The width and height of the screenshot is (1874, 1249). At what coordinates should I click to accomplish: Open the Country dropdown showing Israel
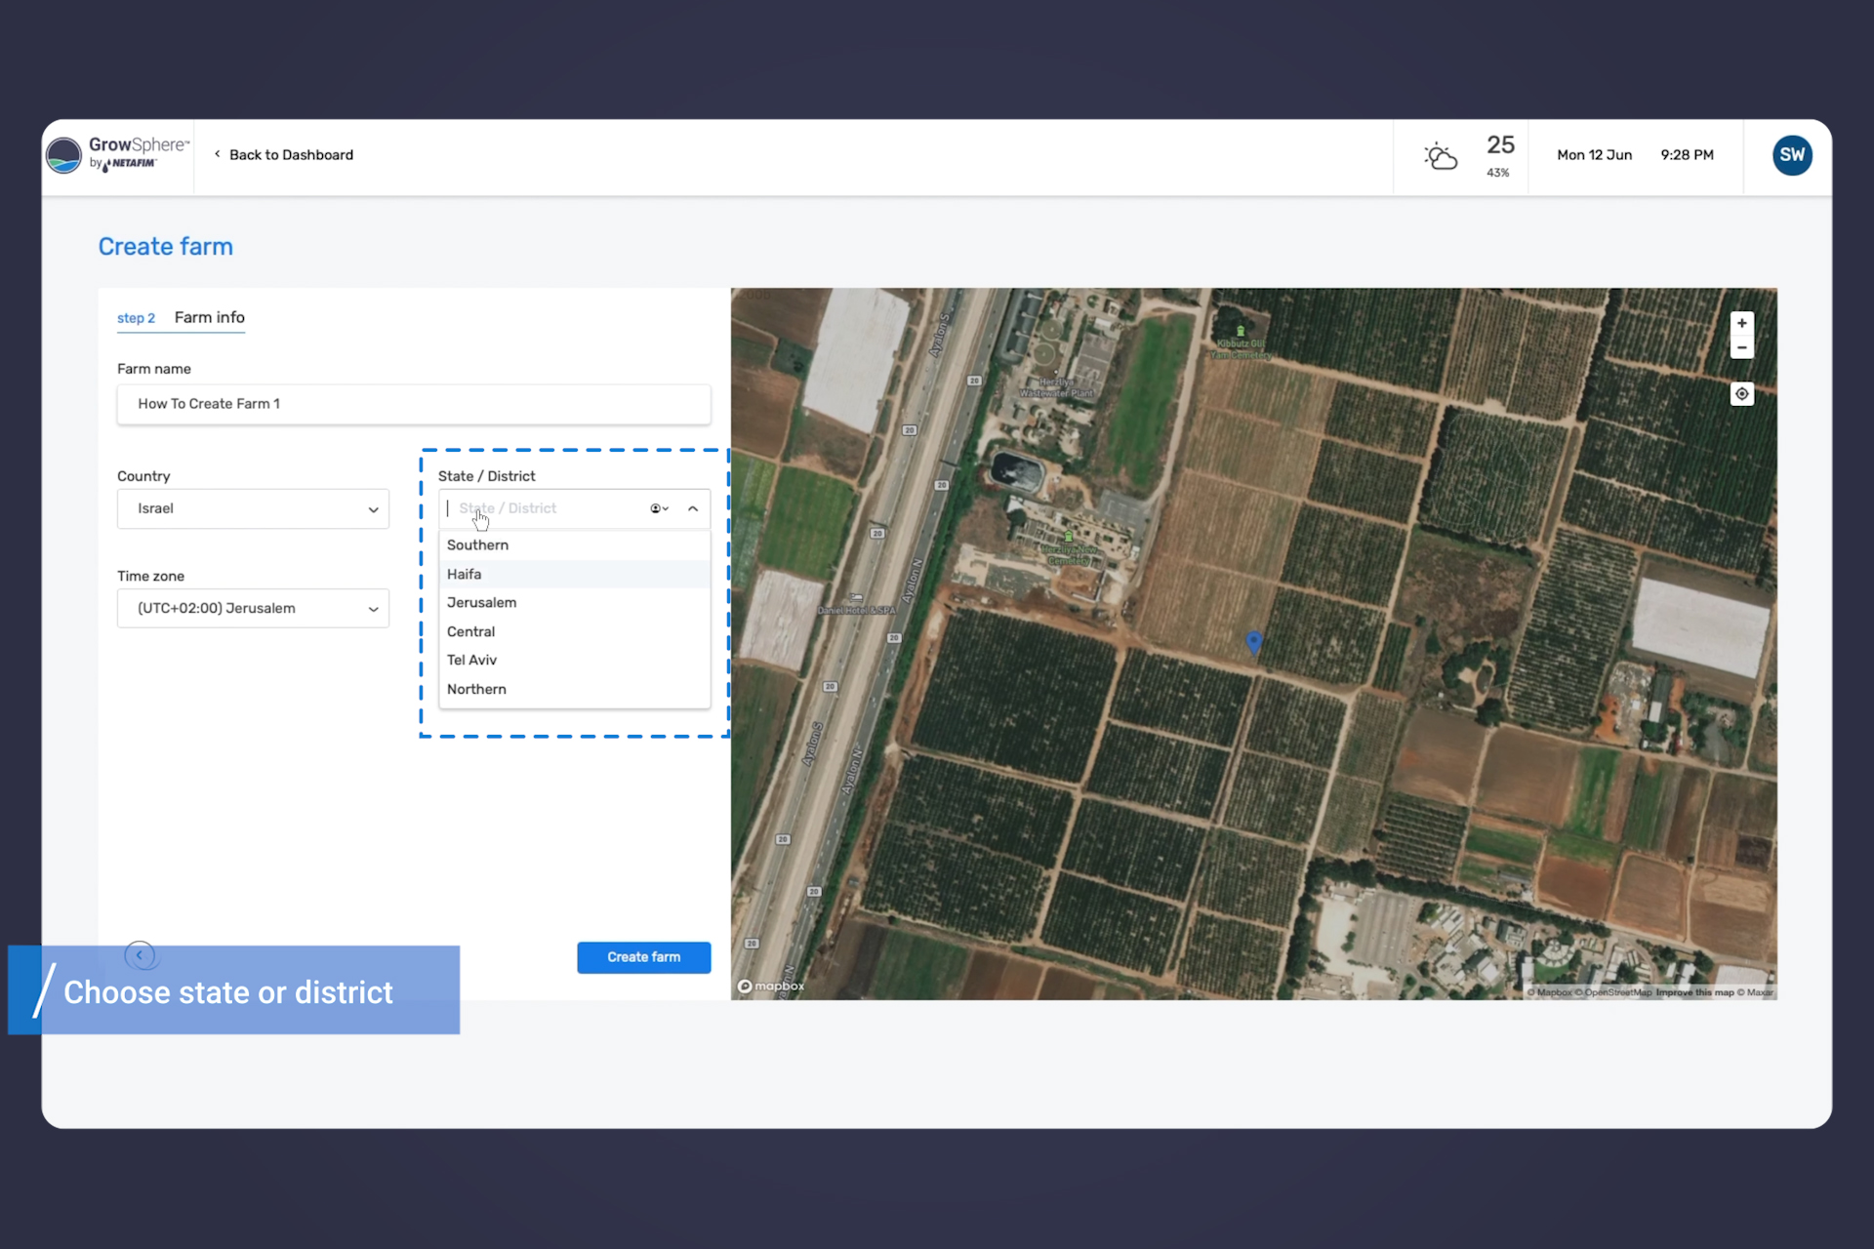point(253,509)
